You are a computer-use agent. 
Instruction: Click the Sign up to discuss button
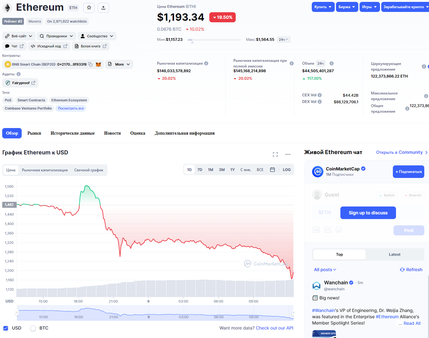coord(368,213)
